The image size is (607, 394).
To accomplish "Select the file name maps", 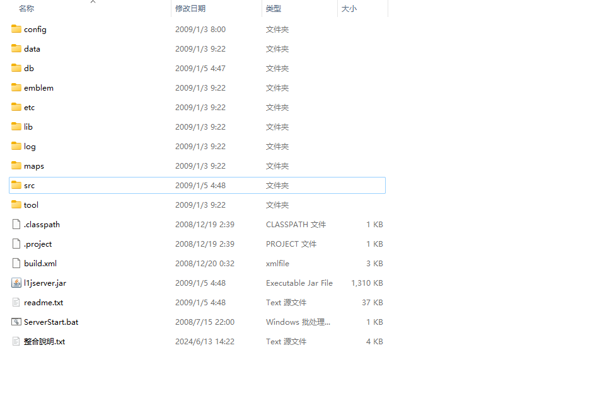I will [x=34, y=166].
